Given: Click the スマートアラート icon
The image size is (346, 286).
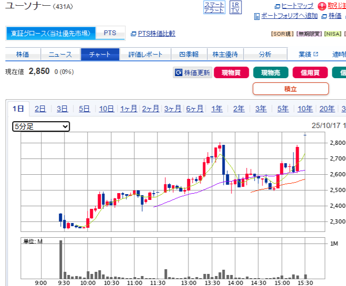Looking at the screenshot, I should (x=214, y=7).
